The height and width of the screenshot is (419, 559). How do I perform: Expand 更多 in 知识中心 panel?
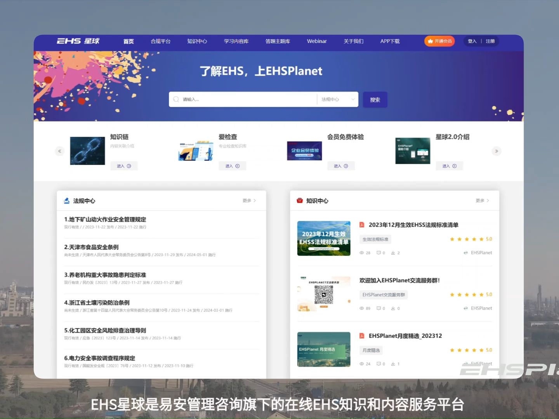[x=483, y=201]
